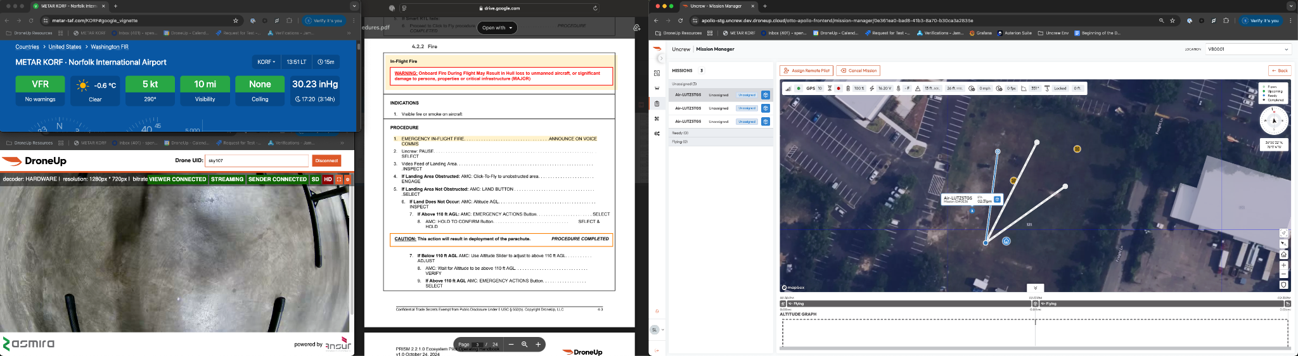Open the LOCATION VB0001 dropdown
1298x356 pixels.
[x=1247, y=49]
